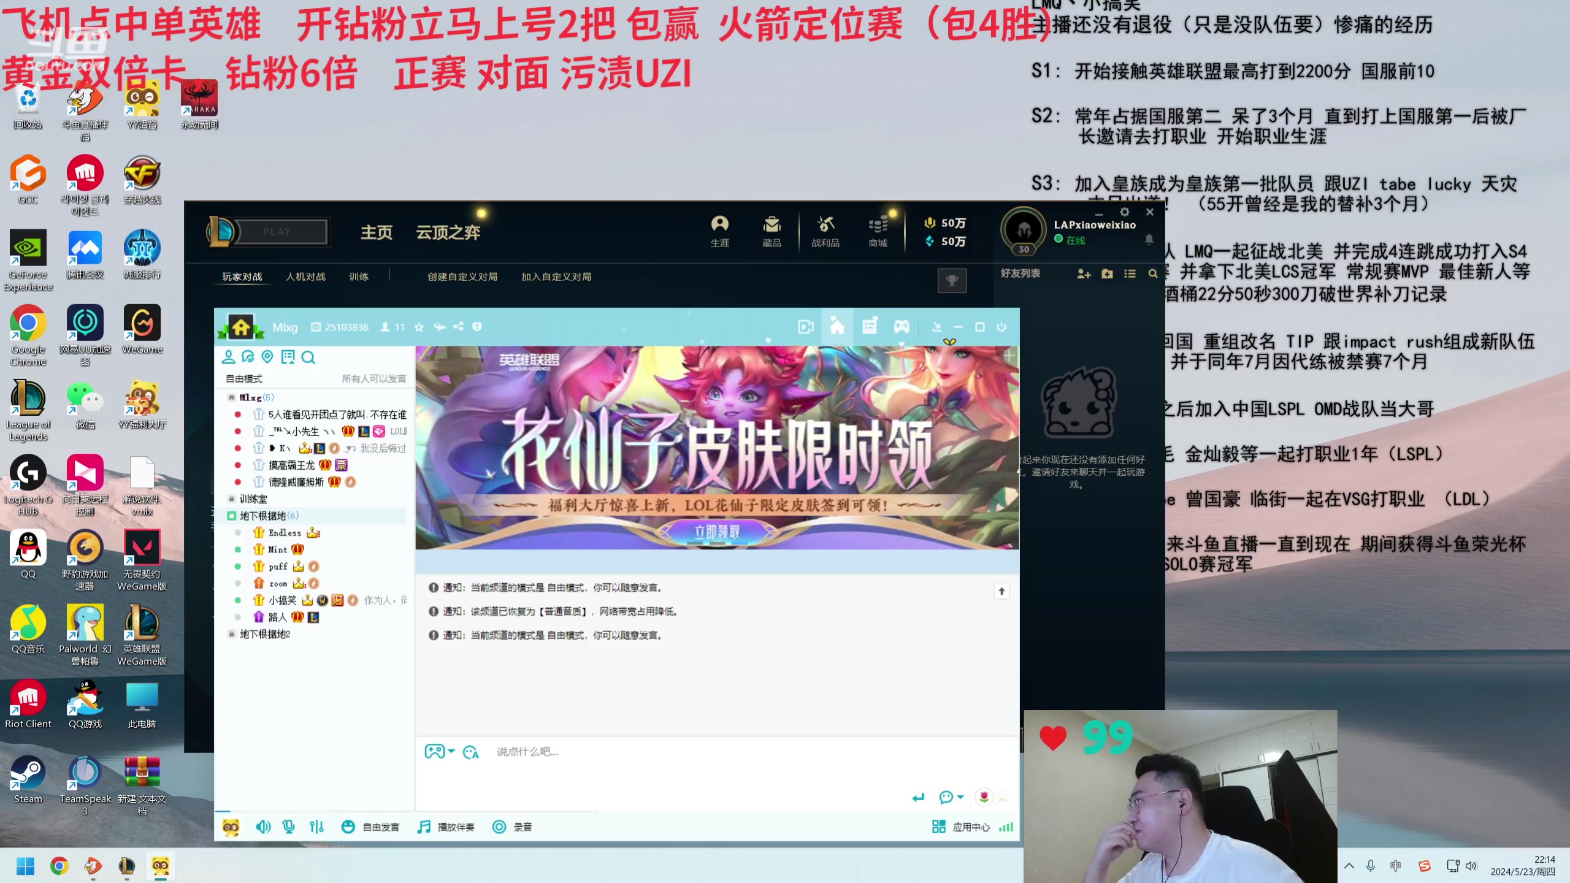Open the channel info exclamation icon
Image resolution: width=1570 pixels, height=883 pixels.
pyautogui.click(x=477, y=327)
